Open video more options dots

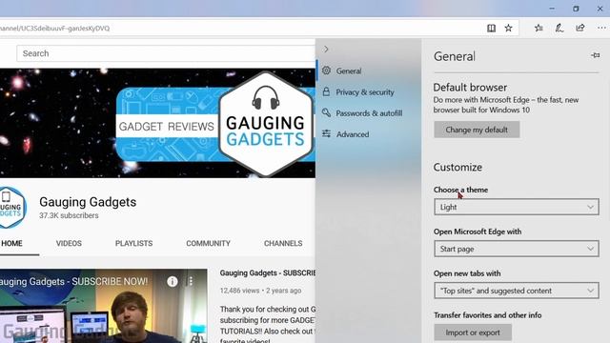191,281
